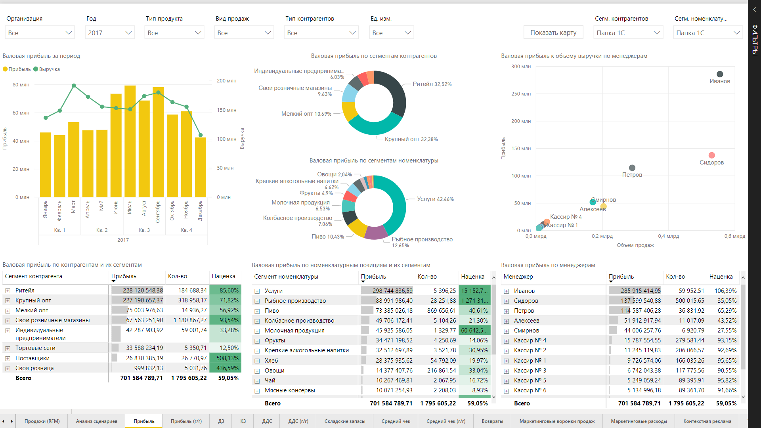The height and width of the screenshot is (428, 761).
Task: Sort contractors table by Прибыль header
Action: (x=124, y=276)
